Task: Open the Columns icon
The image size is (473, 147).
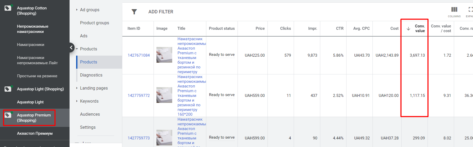Action: click(454, 10)
